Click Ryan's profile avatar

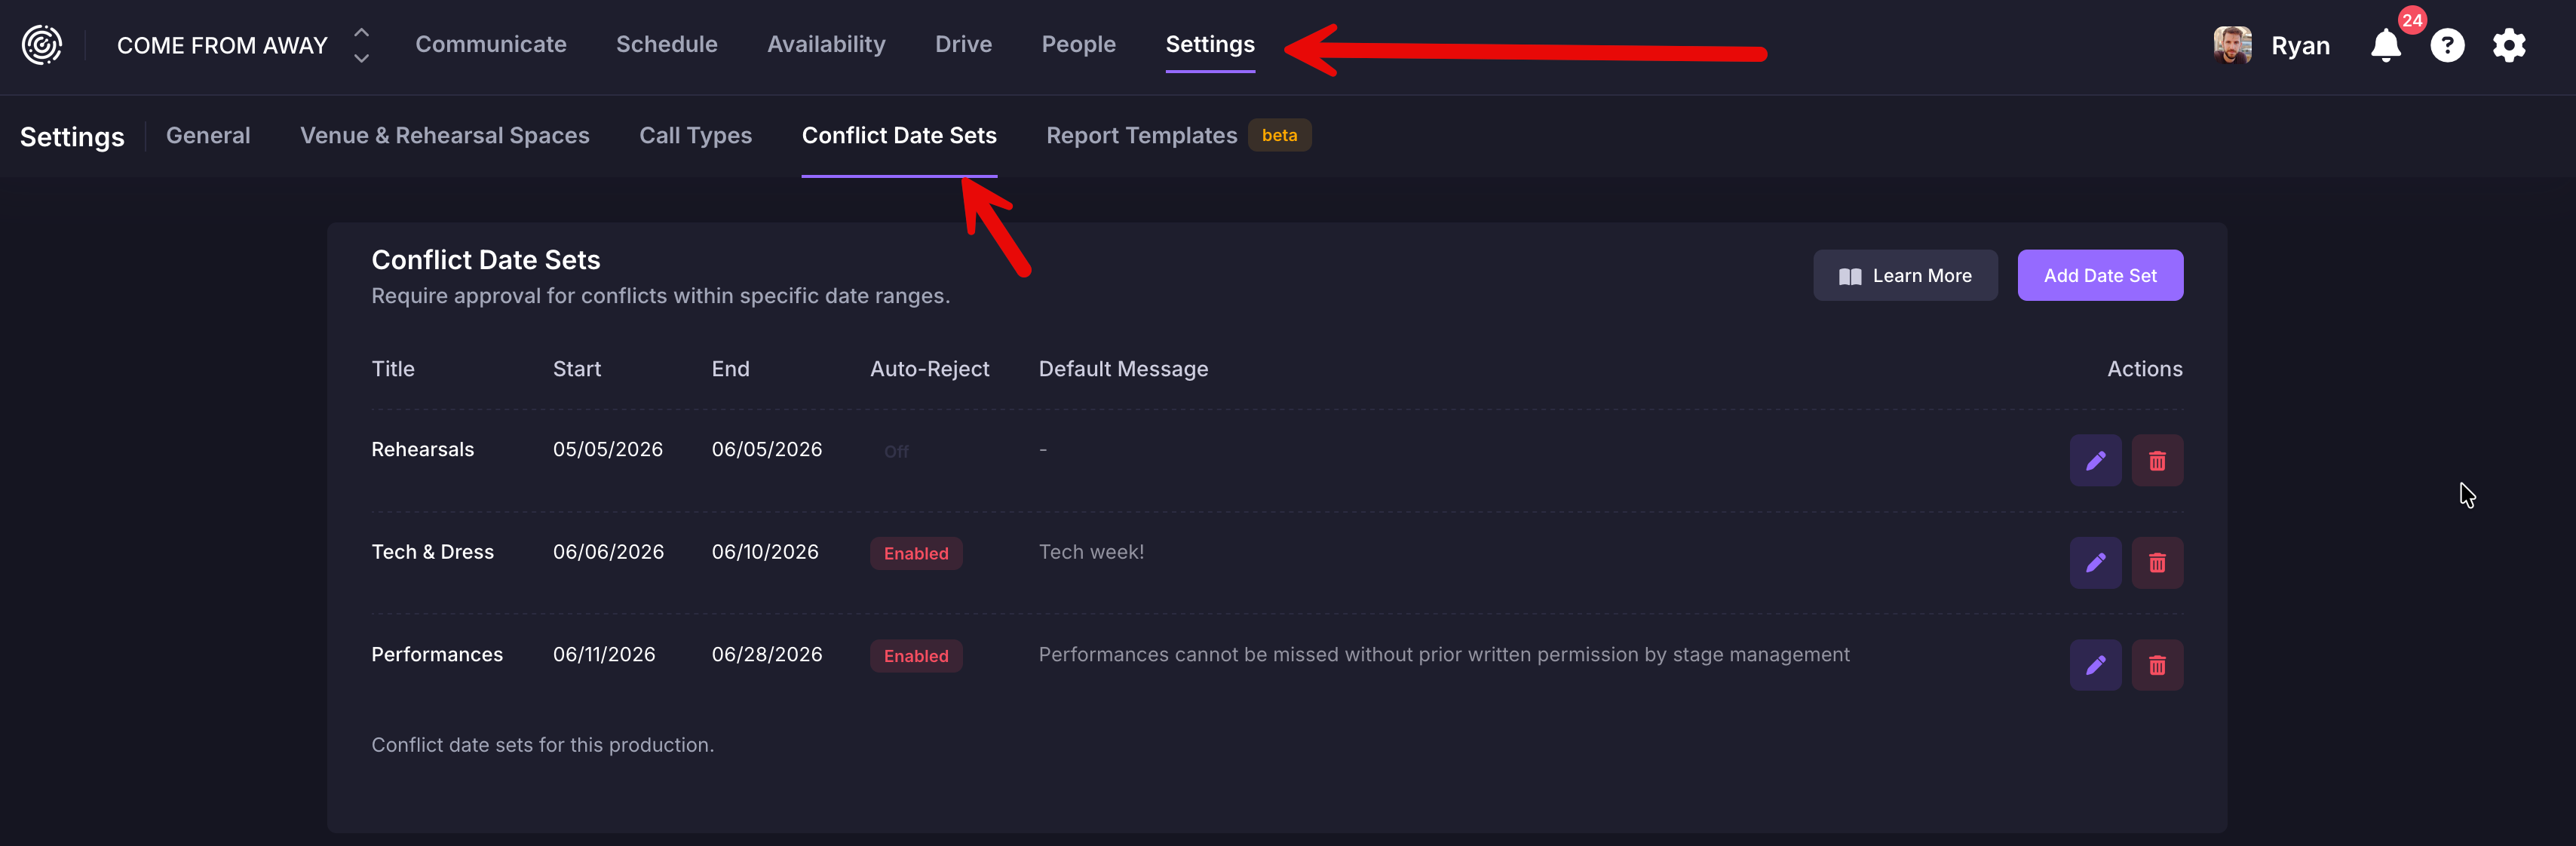2232,45
